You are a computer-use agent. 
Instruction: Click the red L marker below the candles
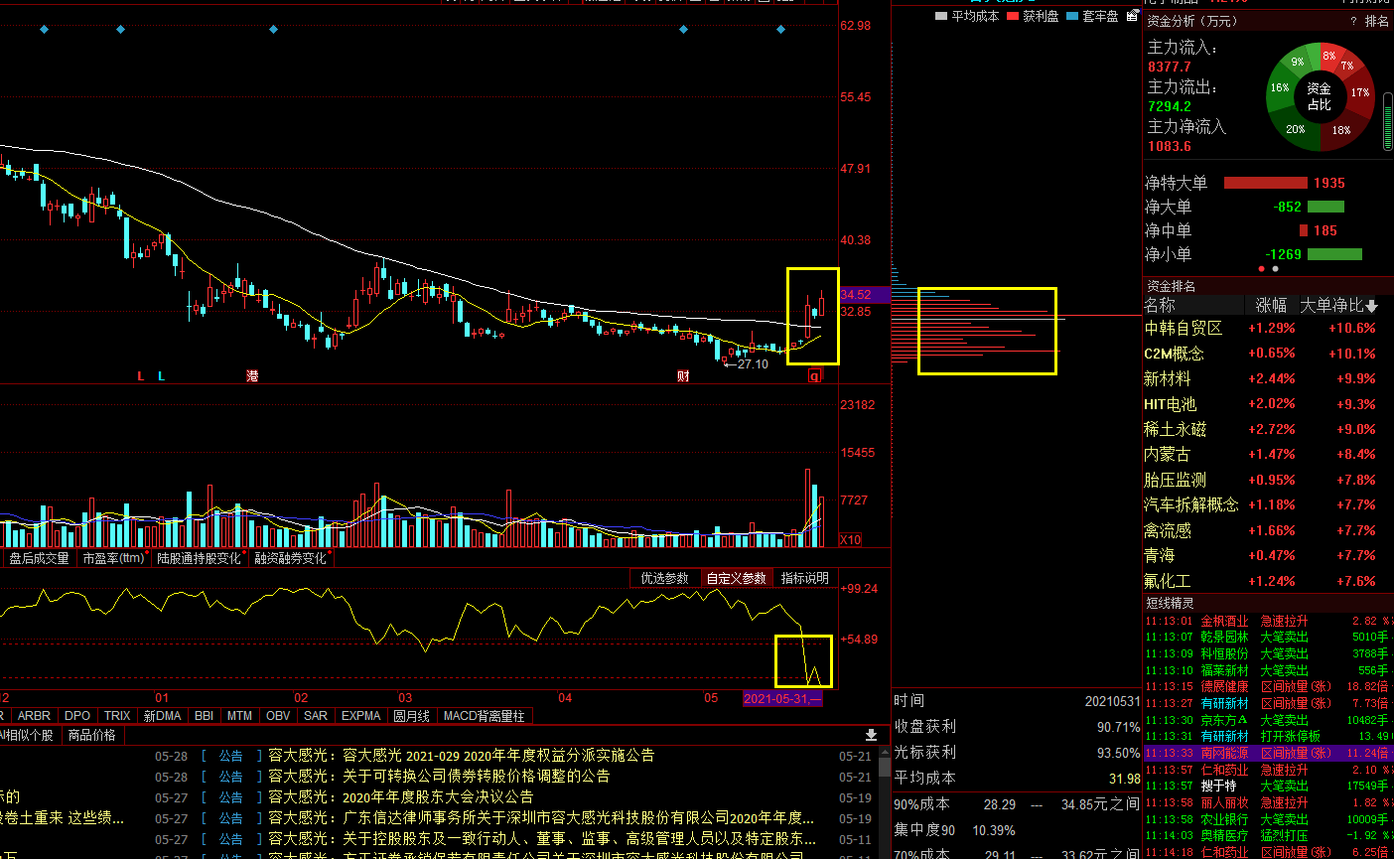141,376
